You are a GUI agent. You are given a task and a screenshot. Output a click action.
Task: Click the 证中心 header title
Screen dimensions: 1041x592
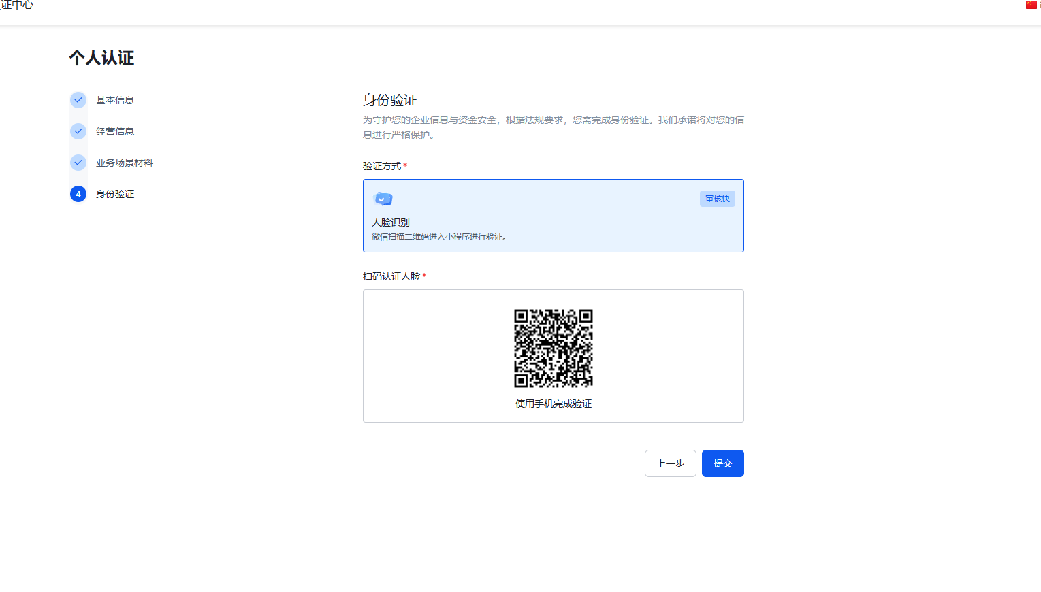pos(17,5)
